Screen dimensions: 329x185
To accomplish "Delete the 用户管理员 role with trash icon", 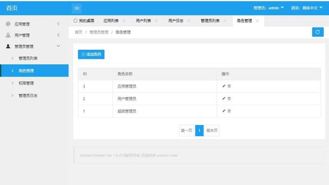I will click(229, 98).
